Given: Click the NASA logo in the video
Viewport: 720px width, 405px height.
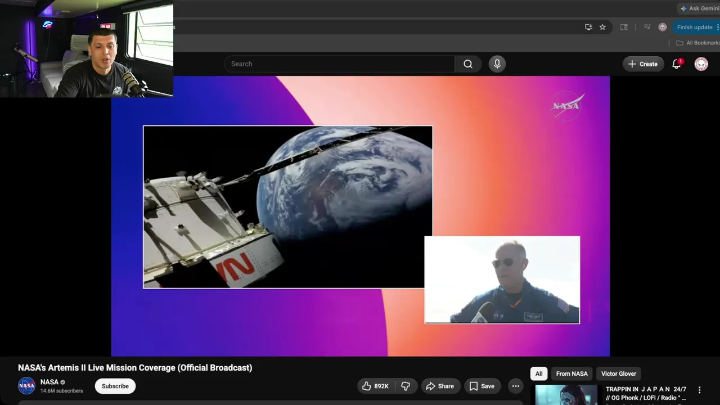Looking at the screenshot, I should [568, 106].
